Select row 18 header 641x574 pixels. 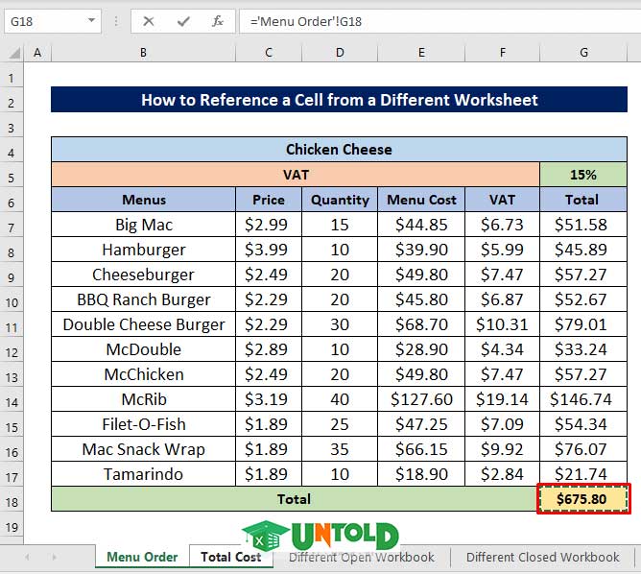point(12,500)
